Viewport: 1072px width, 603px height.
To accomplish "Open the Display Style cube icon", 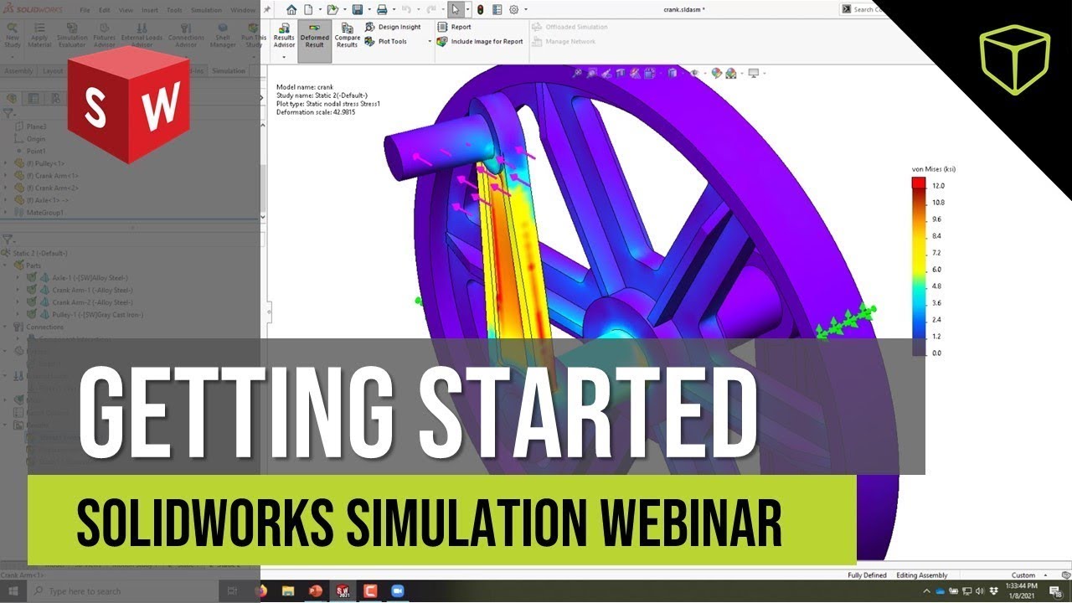I will [673, 73].
